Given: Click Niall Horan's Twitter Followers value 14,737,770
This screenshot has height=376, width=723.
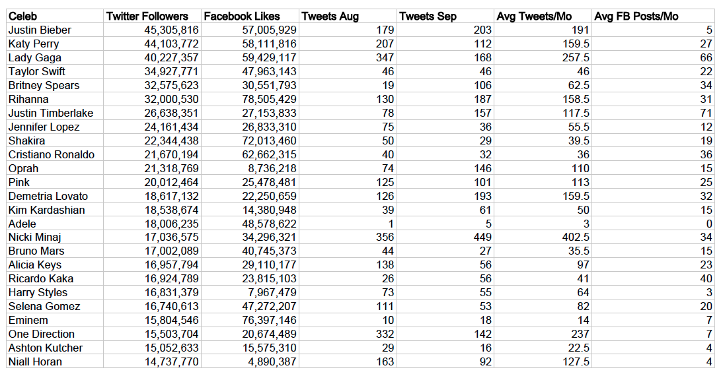Looking at the screenshot, I should pos(152,361).
